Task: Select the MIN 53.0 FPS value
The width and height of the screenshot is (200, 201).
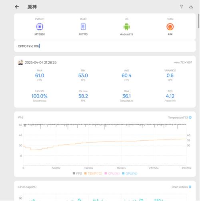Action: pos(83,76)
